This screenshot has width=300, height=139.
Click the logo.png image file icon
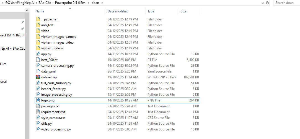(x=38, y=100)
